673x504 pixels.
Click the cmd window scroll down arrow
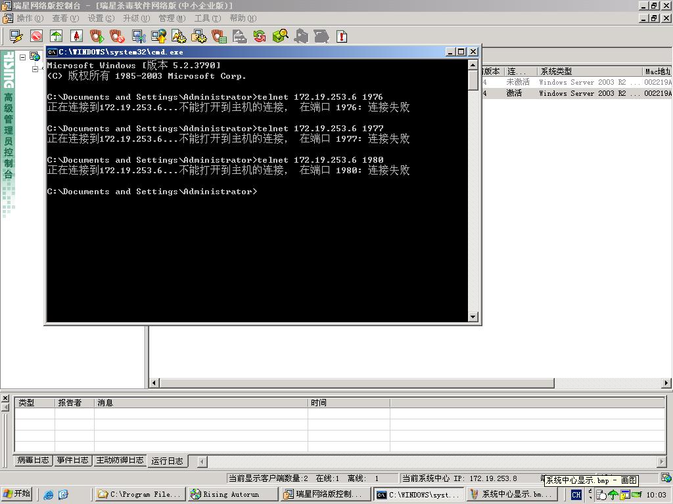[x=473, y=317]
